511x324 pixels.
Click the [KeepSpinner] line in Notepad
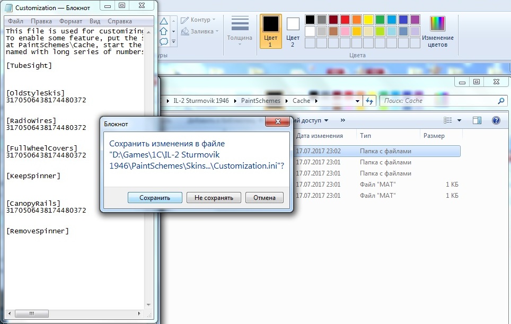(33, 176)
